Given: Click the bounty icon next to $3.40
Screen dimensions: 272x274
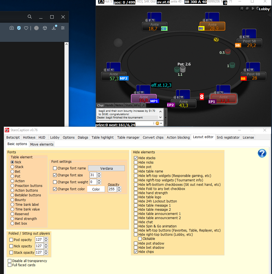Looking at the screenshot, I should pos(105,70).
